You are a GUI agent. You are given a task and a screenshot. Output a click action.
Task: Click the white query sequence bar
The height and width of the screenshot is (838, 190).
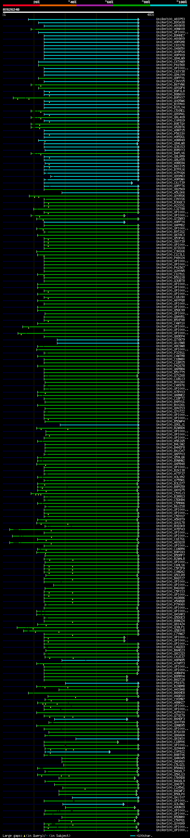coord(78,12)
